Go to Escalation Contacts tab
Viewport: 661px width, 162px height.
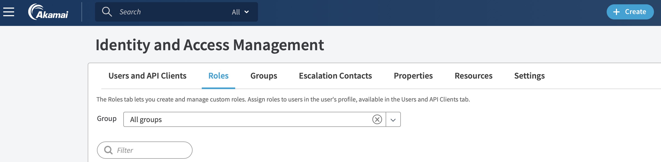click(x=335, y=76)
